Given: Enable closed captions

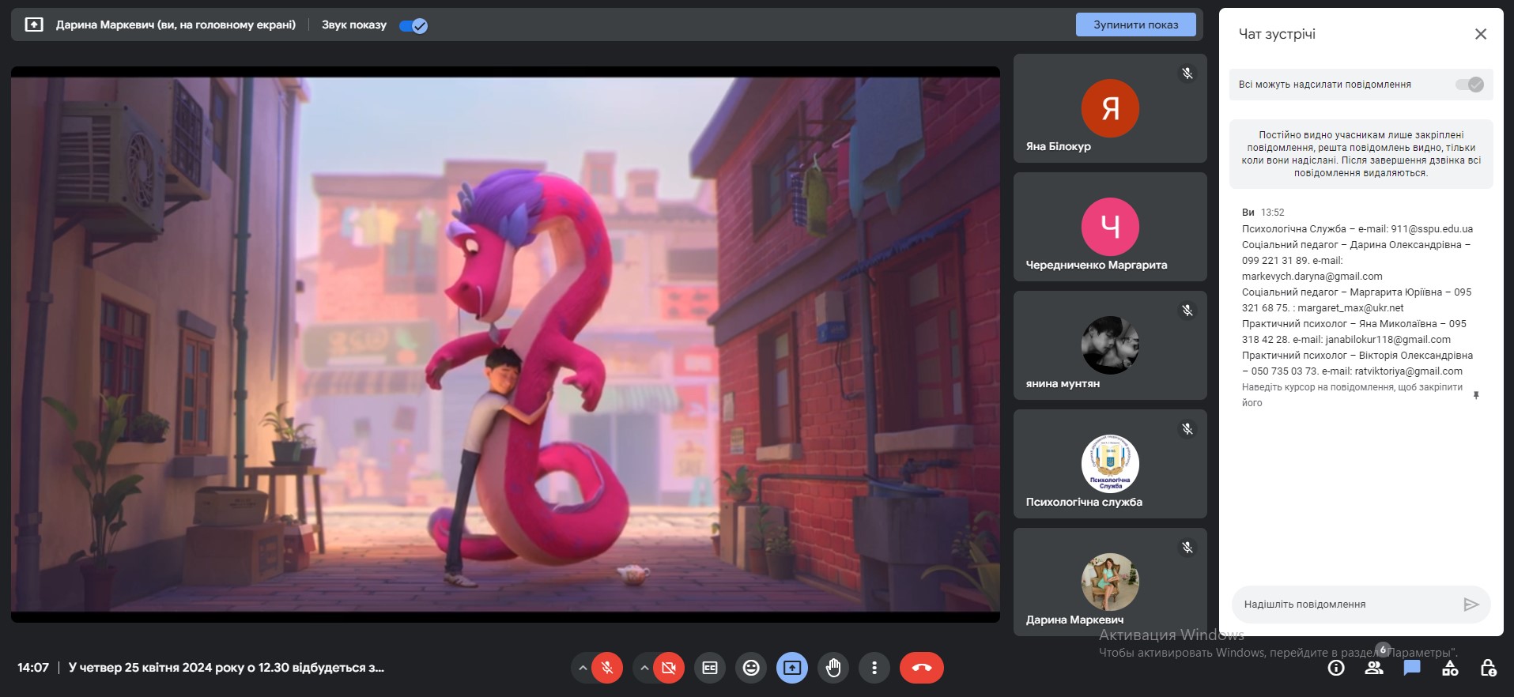Looking at the screenshot, I should point(710,668).
